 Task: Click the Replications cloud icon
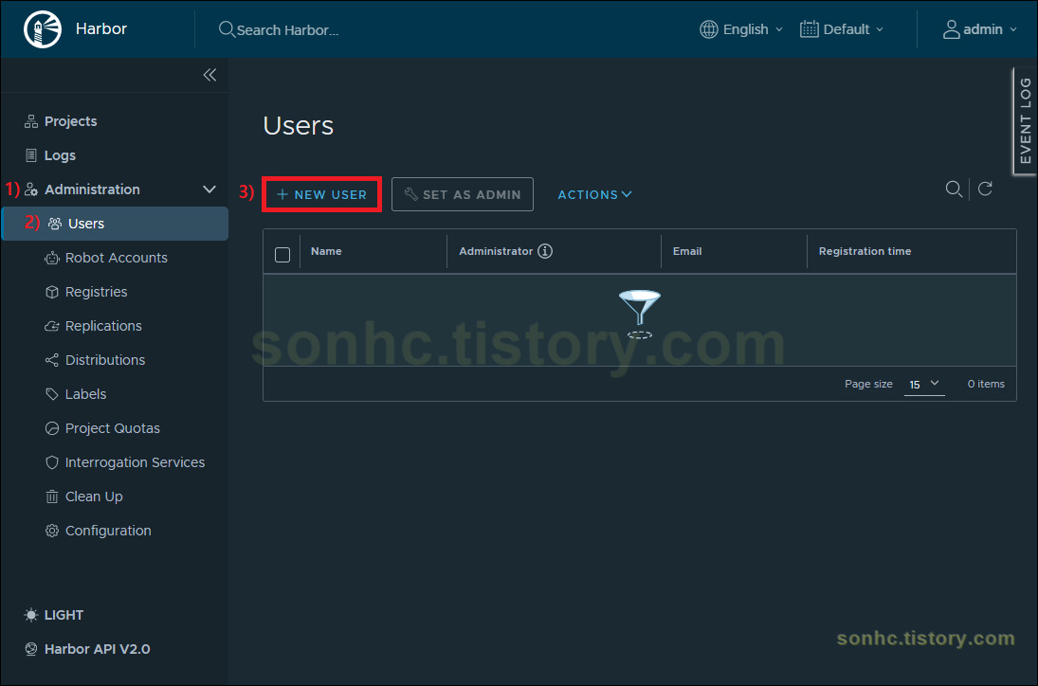pos(51,326)
